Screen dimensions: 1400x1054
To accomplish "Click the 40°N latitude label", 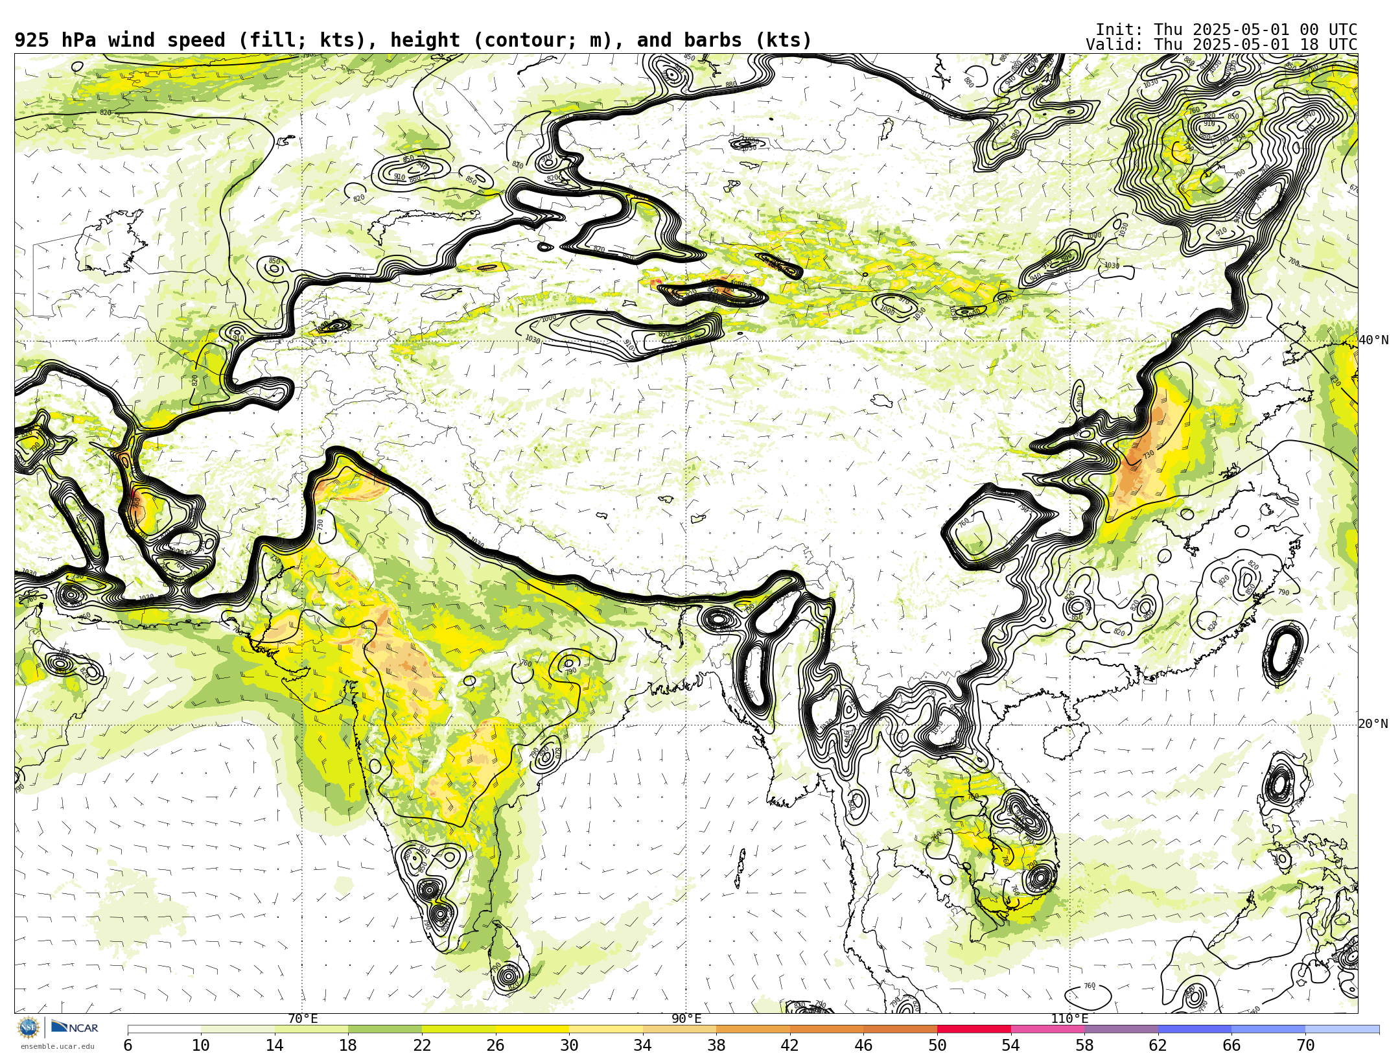I will coord(1373,340).
